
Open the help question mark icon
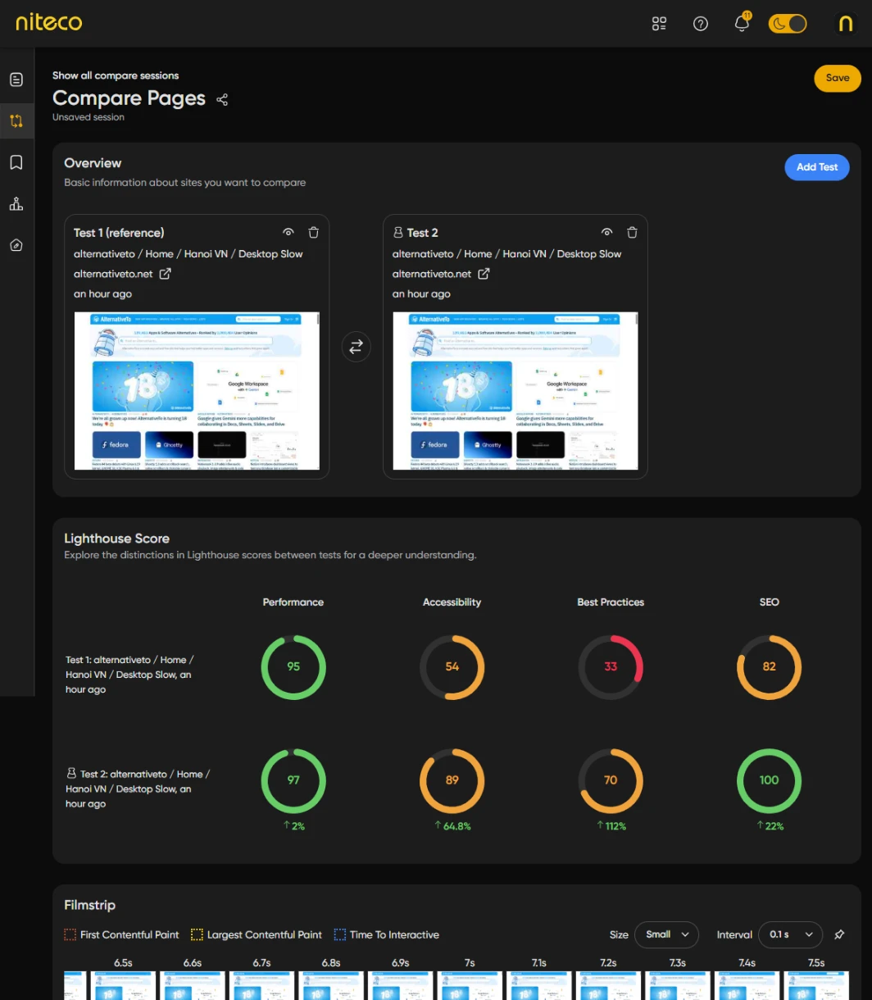[700, 24]
